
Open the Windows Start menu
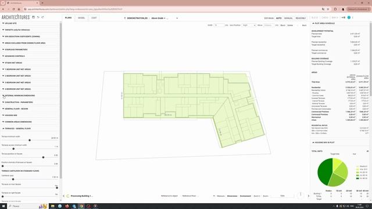(3, 206)
